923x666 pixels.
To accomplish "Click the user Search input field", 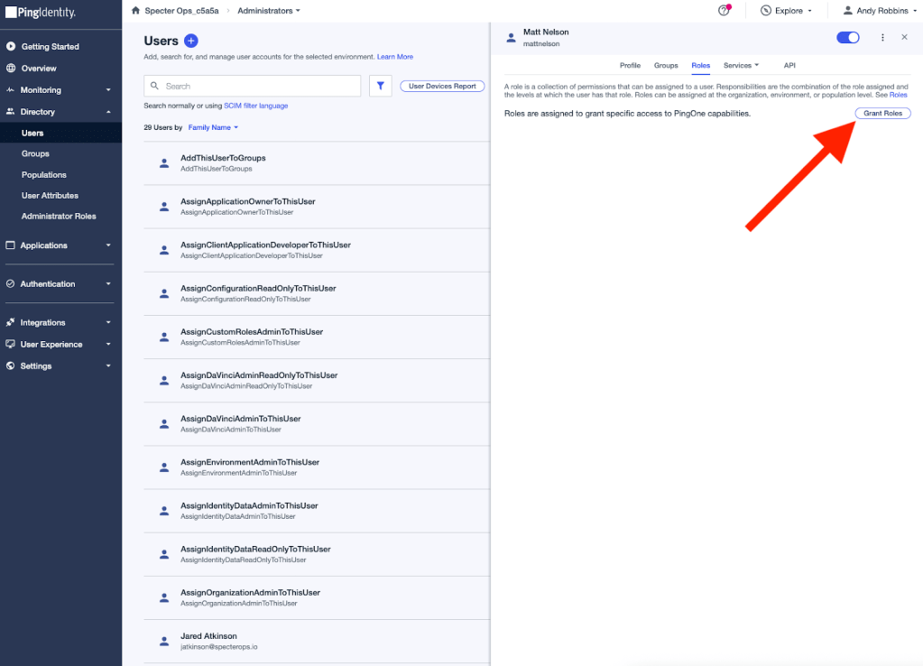I will click(253, 86).
